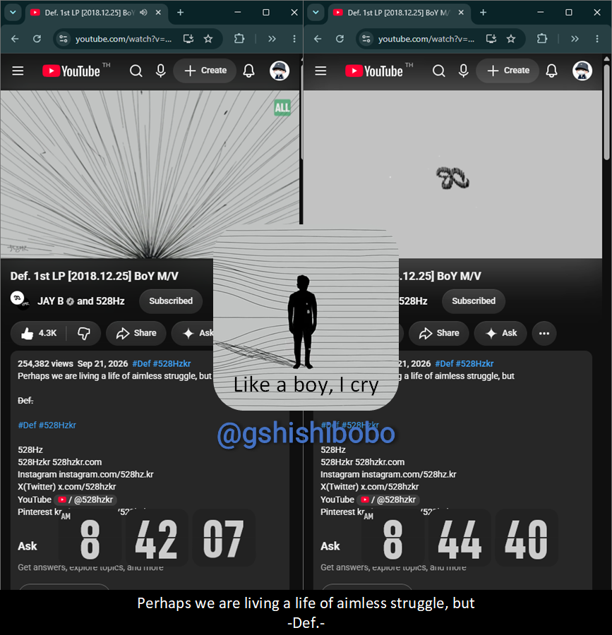Start voice search in the left window
612x635 pixels.
[161, 71]
